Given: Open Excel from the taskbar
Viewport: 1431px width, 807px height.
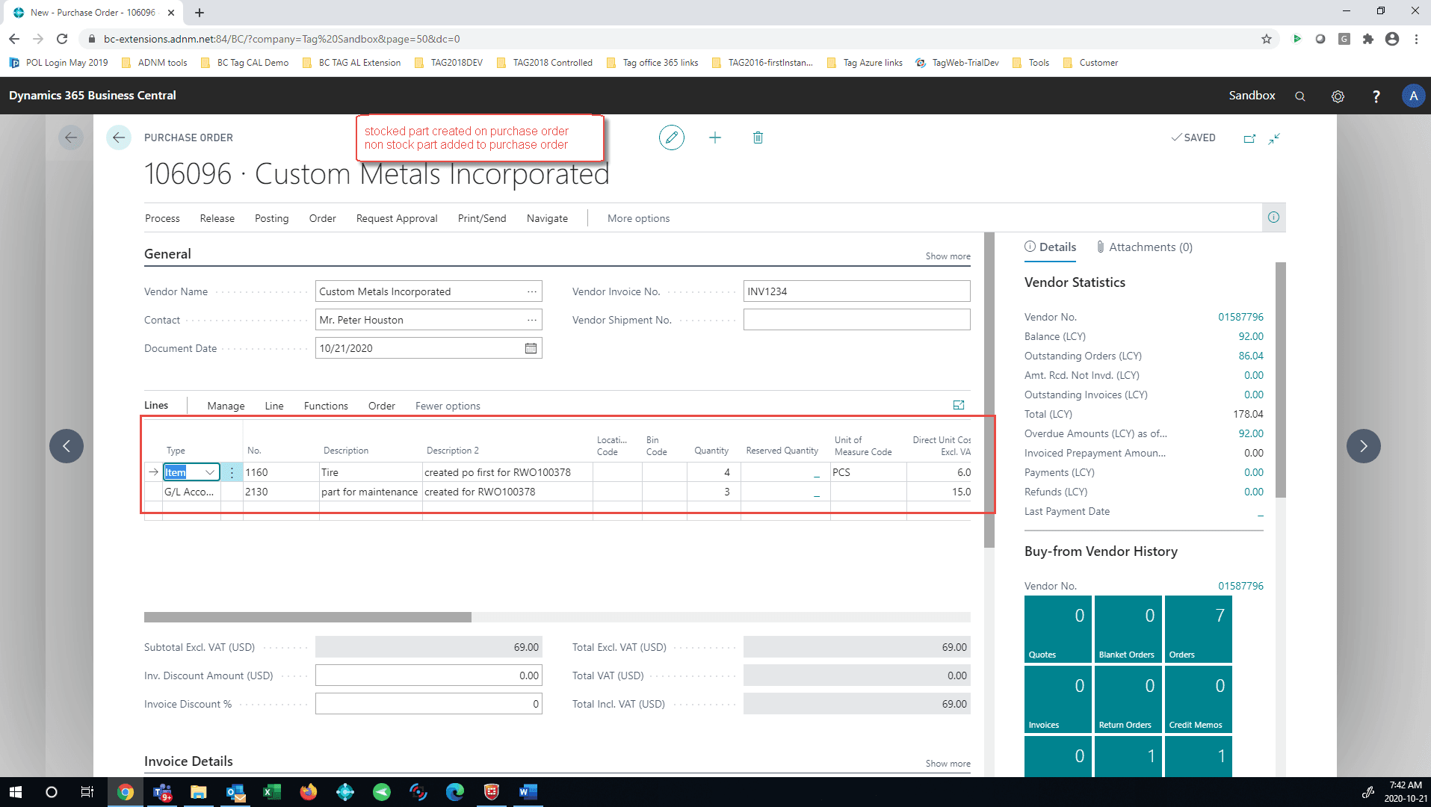Looking at the screenshot, I should pyautogui.click(x=271, y=792).
